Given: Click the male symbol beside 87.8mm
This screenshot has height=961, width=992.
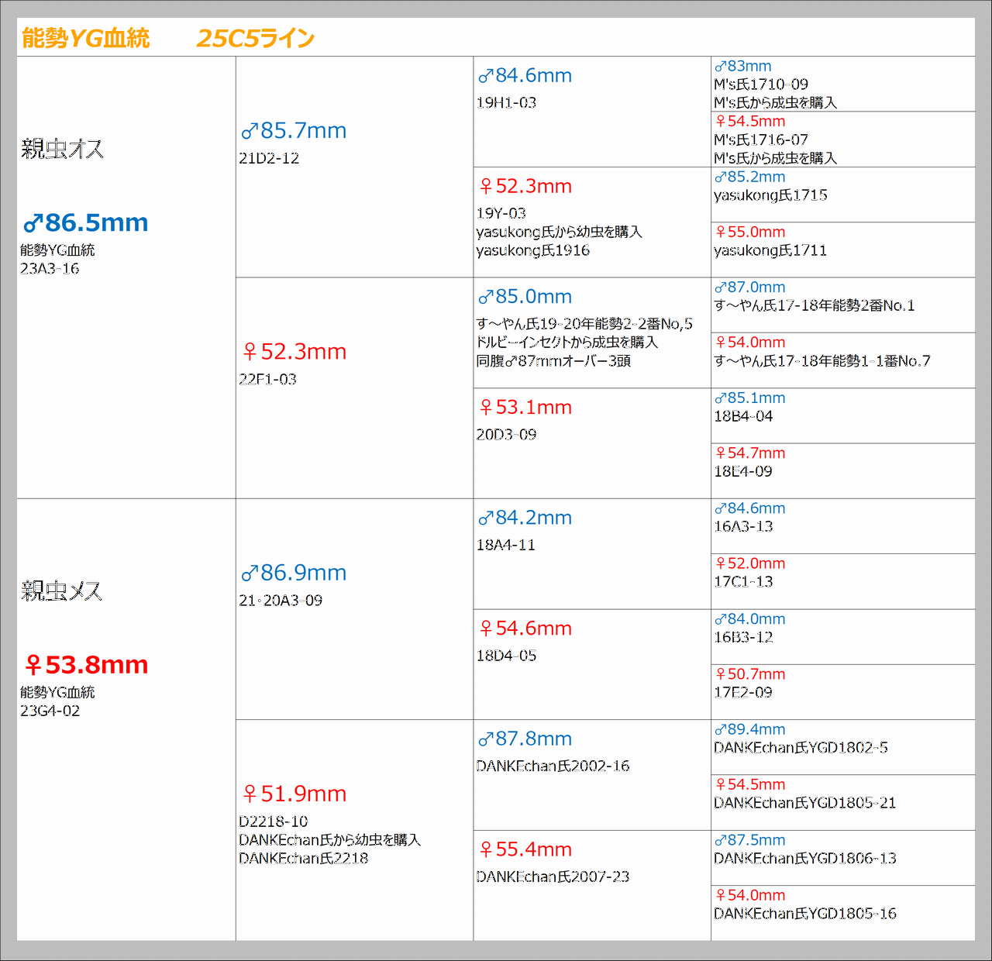Looking at the screenshot, I should tap(485, 740).
